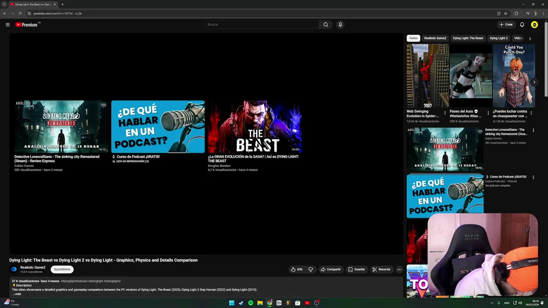Screen dimensions: 548x308
Task: Click the address bar URL
Action: coord(57,13)
